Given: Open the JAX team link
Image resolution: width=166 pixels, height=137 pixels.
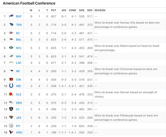Looking at the screenshot, I should click(19, 117).
